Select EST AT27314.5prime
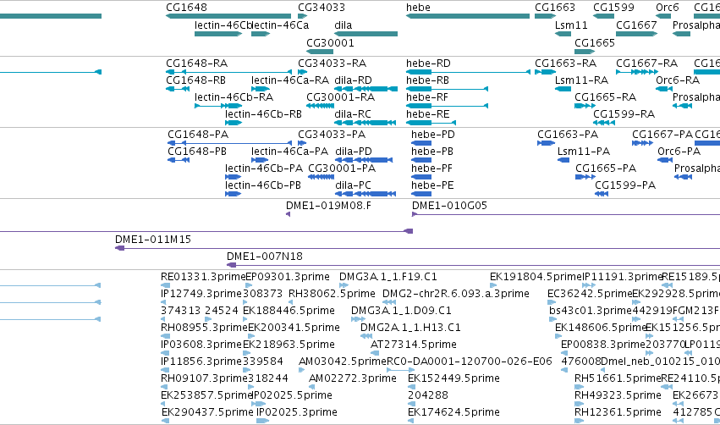This screenshot has height=425, width=720. coord(375,353)
